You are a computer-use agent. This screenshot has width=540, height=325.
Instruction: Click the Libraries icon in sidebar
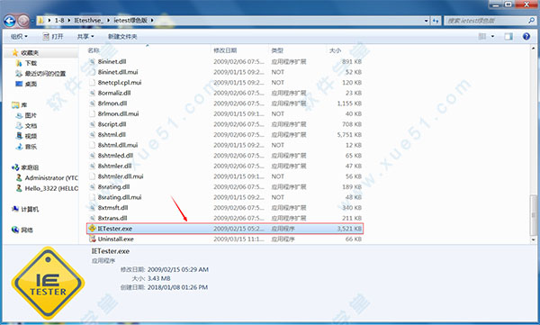(15, 104)
